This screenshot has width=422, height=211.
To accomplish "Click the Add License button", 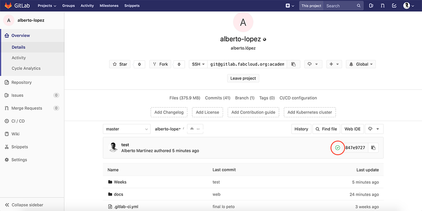I will tap(207, 112).
